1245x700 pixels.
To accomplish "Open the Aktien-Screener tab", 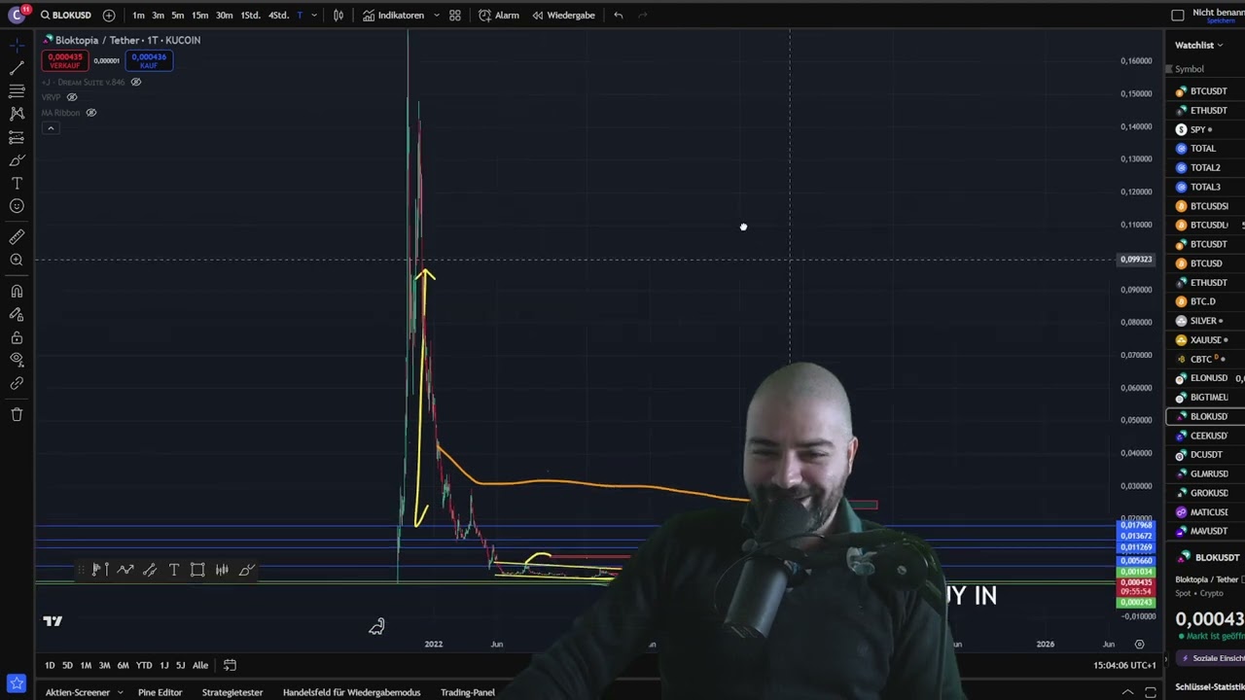I will [x=78, y=692].
